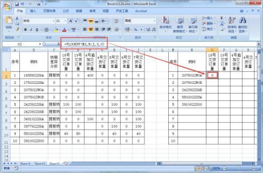The image size is (263, 173).
Task: Open Find and Select (查找和选择)
Action: [x=242, y=25]
